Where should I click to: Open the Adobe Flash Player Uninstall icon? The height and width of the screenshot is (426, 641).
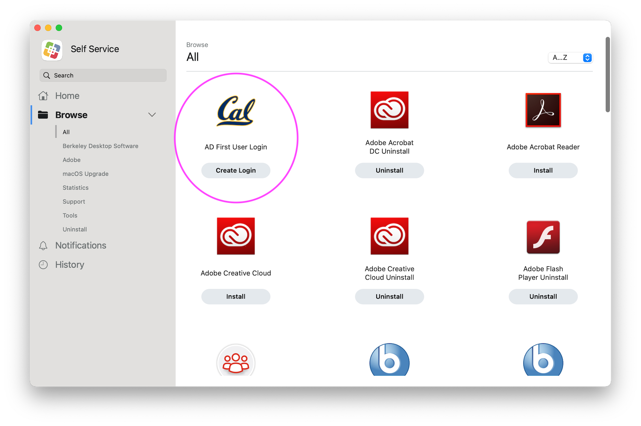pos(543,237)
